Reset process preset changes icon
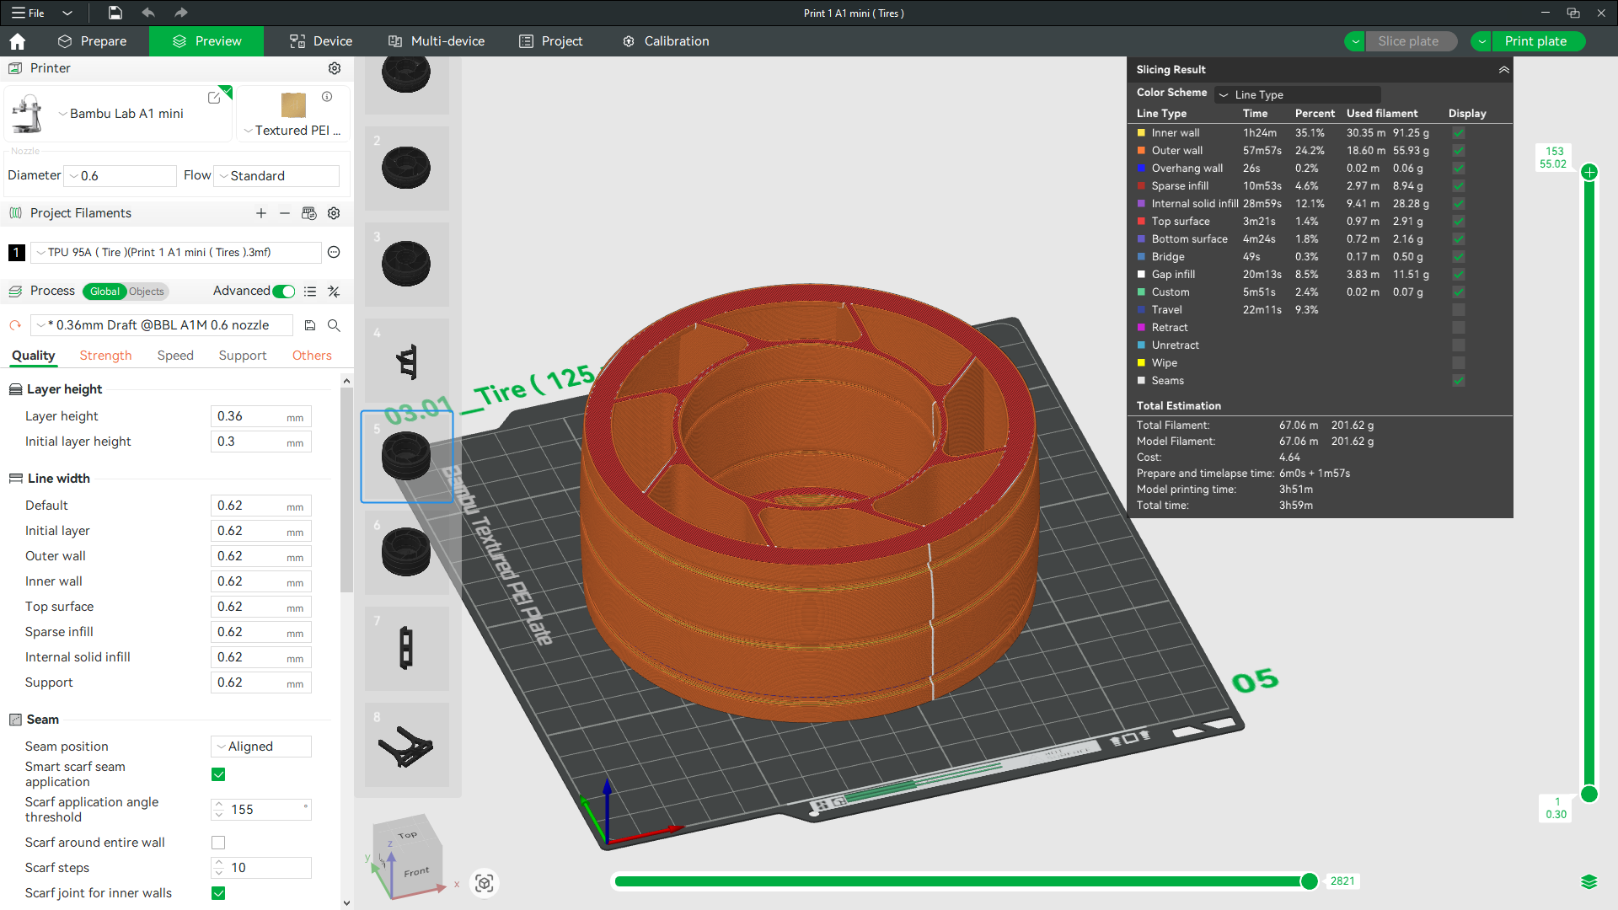The width and height of the screenshot is (1618, 910). click(x=15, y=325)
